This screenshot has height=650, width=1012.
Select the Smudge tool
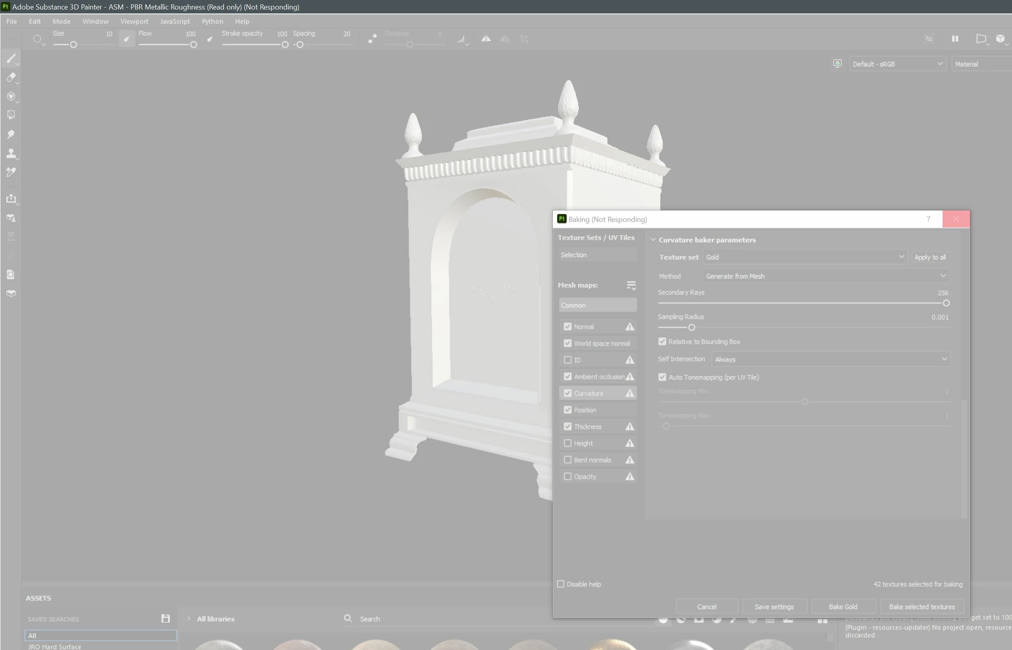coord(11,134)
